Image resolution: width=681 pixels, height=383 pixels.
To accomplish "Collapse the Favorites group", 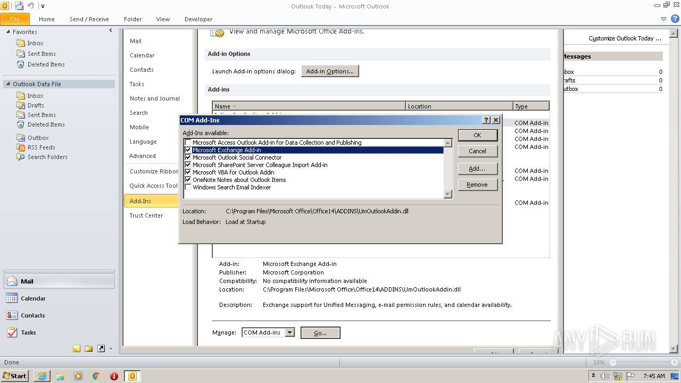I will pyautogui.click(x=9, y=32).
